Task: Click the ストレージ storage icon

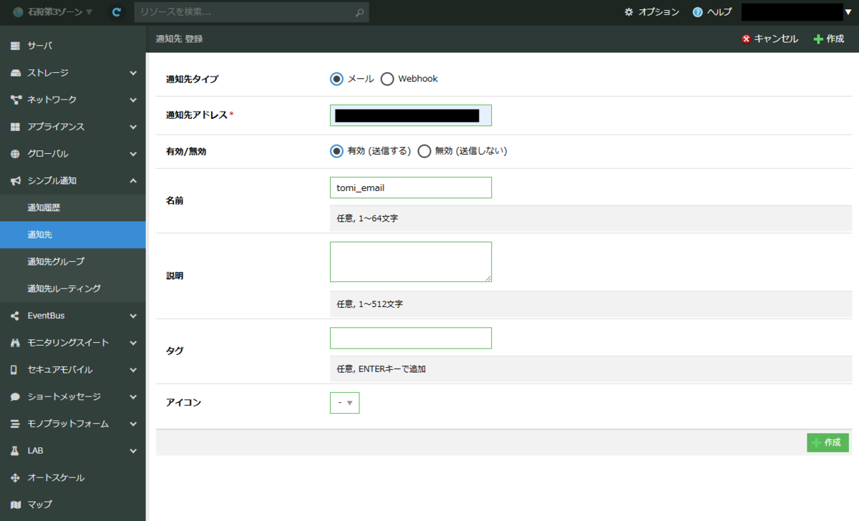Action: point(15,73)
